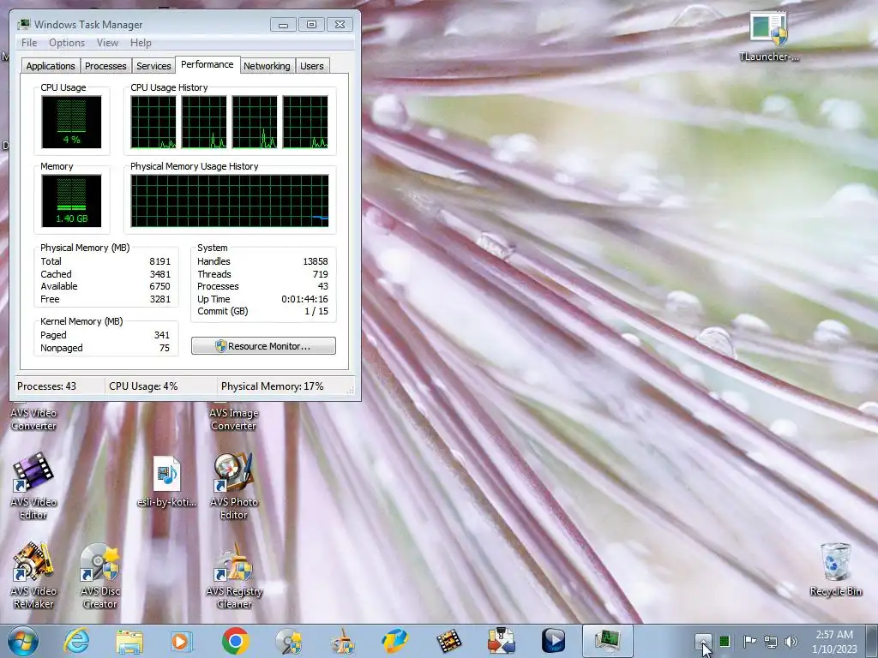Switch to the Applications tab
The width and height of the screenshot is (878, 658).
tap(51, 66)
